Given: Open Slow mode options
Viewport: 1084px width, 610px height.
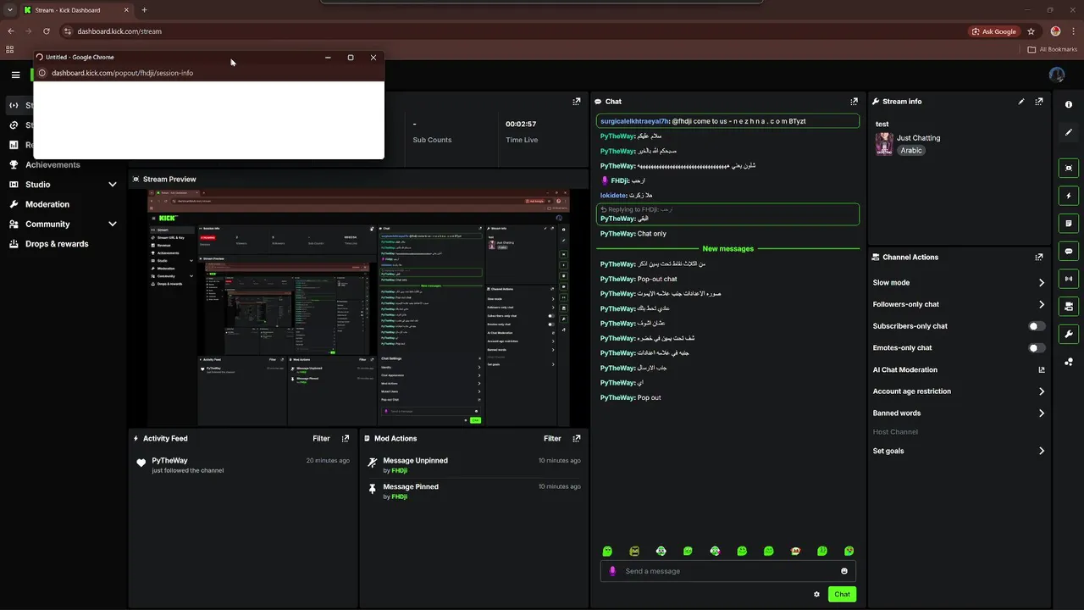Looking at the screenshot, I should [959, 283].
